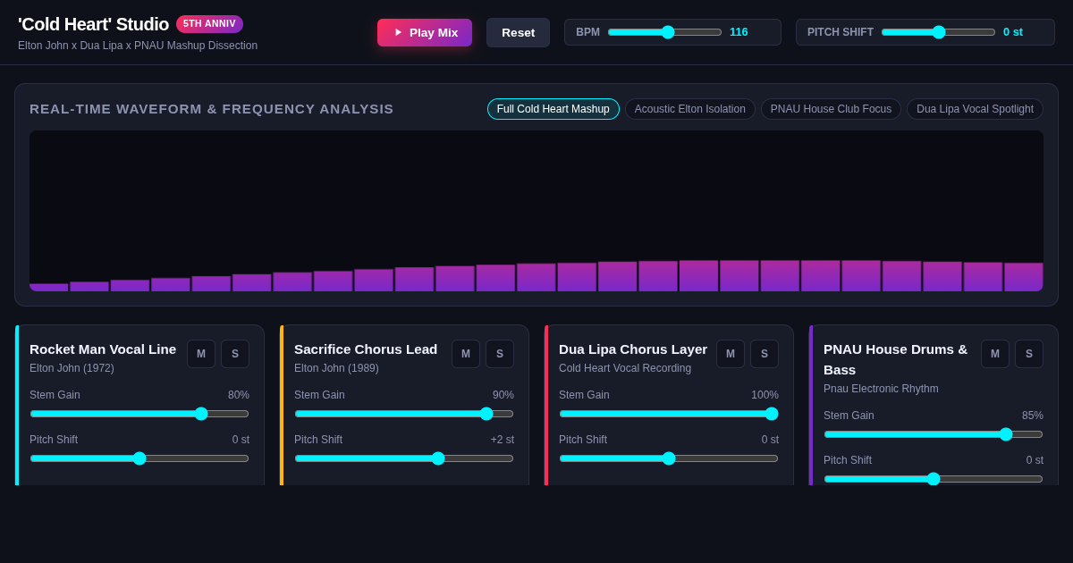The image size is (1073, 563).
Task: Click the Cold Heart Vocal Recording subtitle
Action: 625,368
